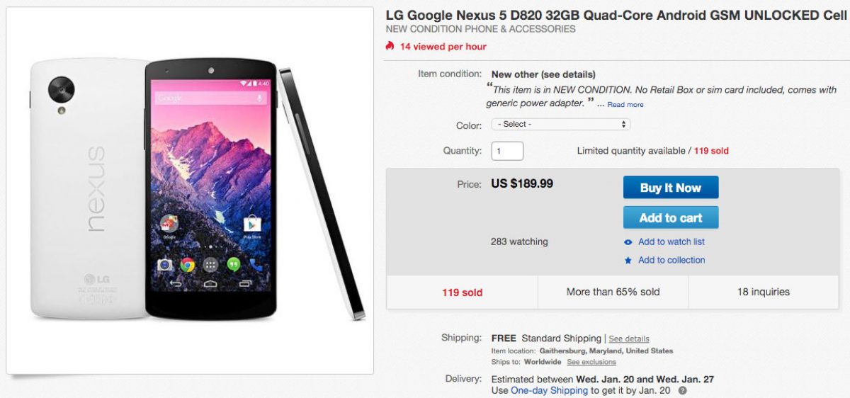Click the Nexus 5 product image
This screenshot has height=398, width=850.
(190, 191)
